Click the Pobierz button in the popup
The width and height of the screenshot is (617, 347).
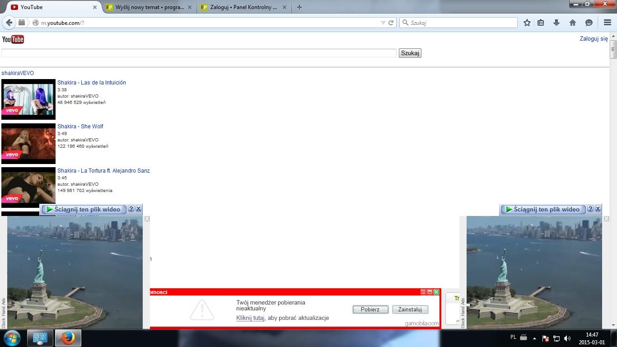370,309
